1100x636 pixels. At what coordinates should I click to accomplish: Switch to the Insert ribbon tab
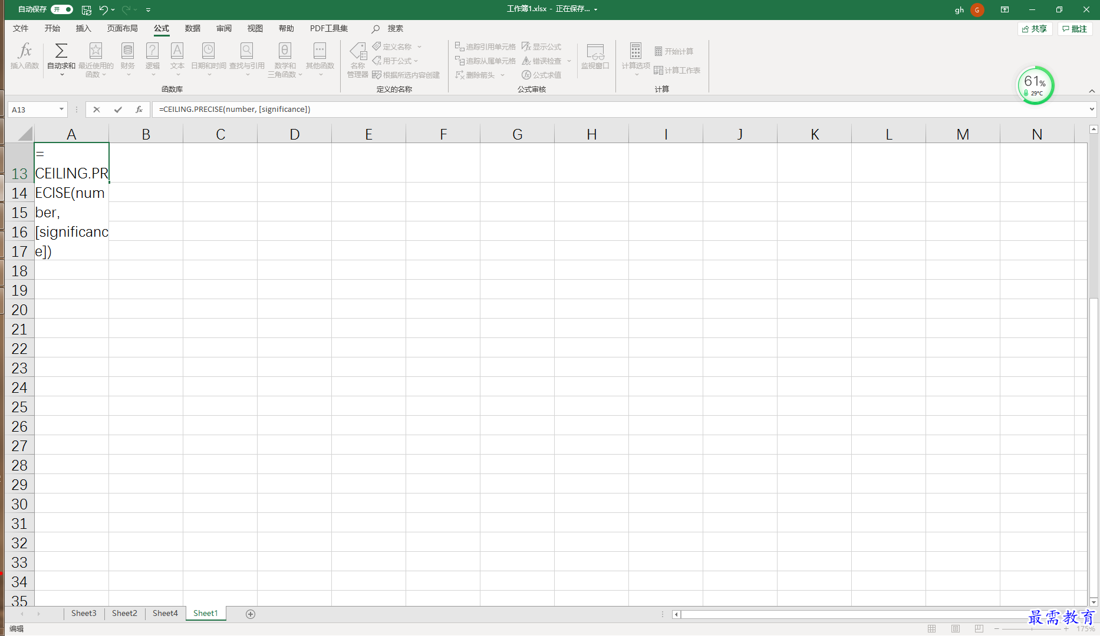click(x=84, y=28)
